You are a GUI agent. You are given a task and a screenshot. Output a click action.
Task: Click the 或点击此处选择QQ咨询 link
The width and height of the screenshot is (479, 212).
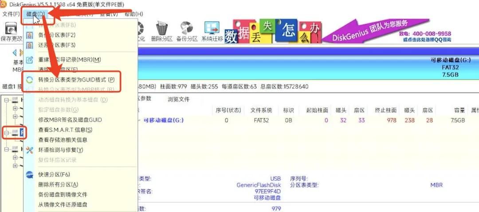click(427, 40)
